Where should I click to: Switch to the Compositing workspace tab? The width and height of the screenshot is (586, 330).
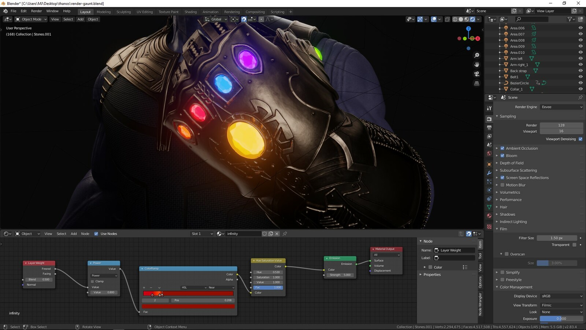click(x=255, y=12)
